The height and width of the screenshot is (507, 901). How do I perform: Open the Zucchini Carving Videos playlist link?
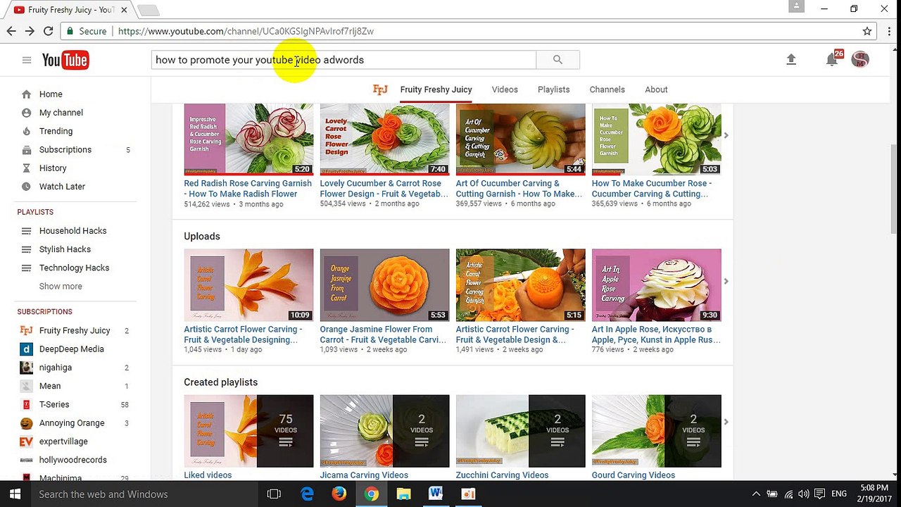(x=502, y=475)
